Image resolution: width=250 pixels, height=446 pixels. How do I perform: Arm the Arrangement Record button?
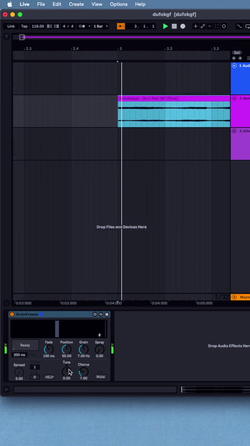[x=183, y=26]
